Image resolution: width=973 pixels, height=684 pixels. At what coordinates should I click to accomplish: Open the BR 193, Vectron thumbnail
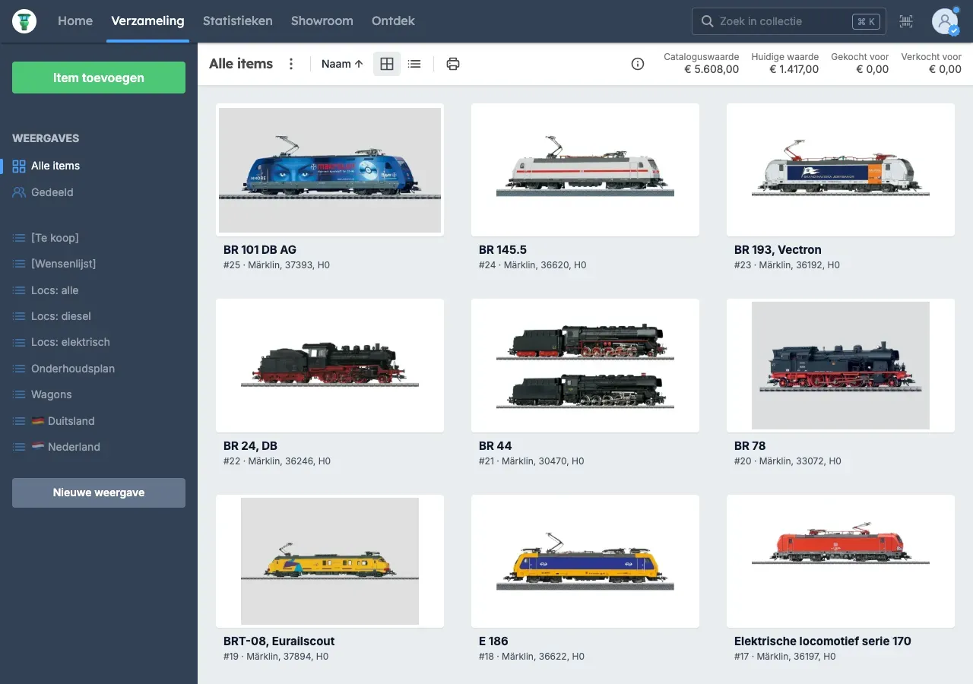tap(841, 170)
